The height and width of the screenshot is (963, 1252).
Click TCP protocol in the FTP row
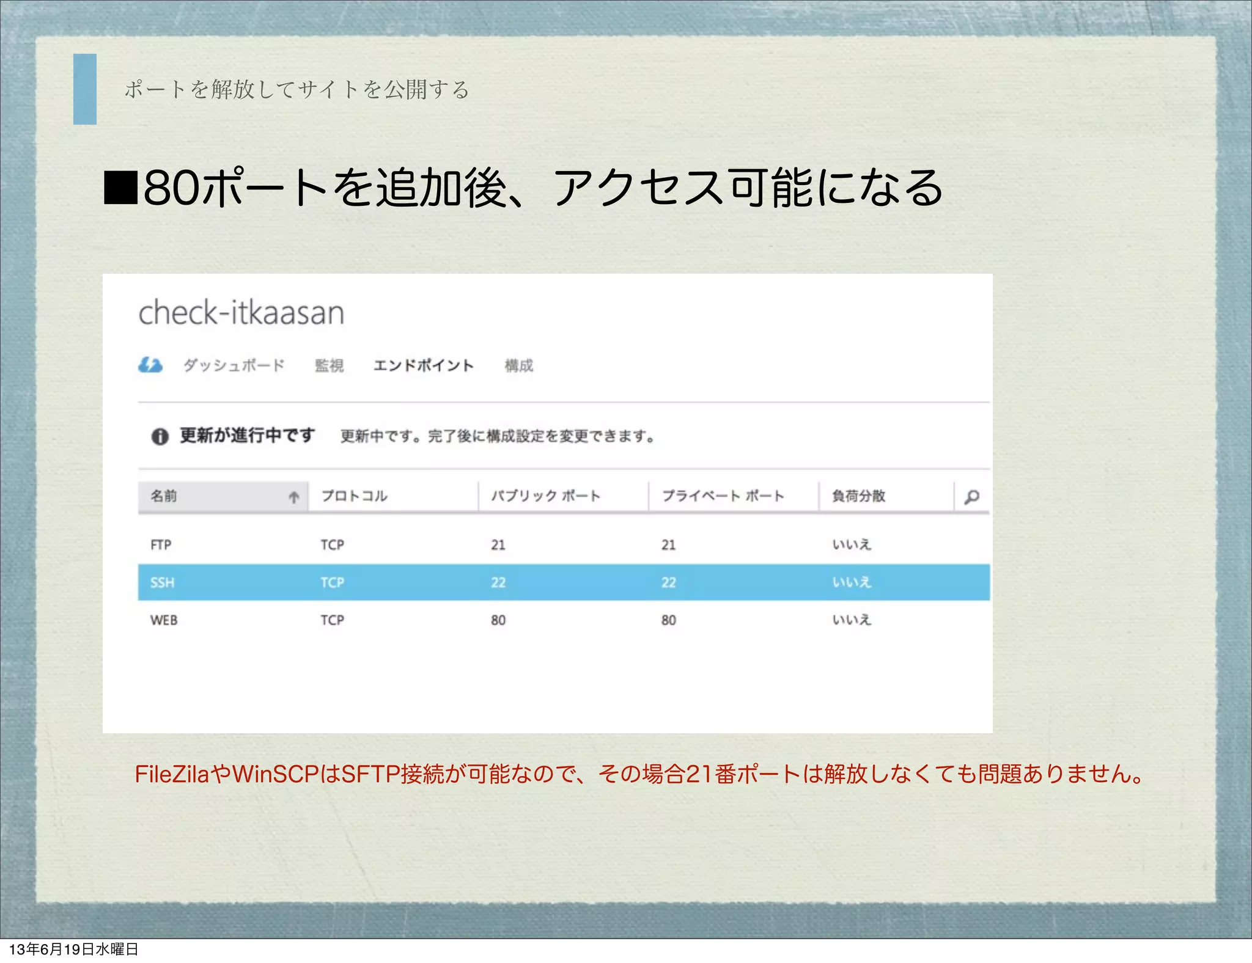click(x=333, y=544)
